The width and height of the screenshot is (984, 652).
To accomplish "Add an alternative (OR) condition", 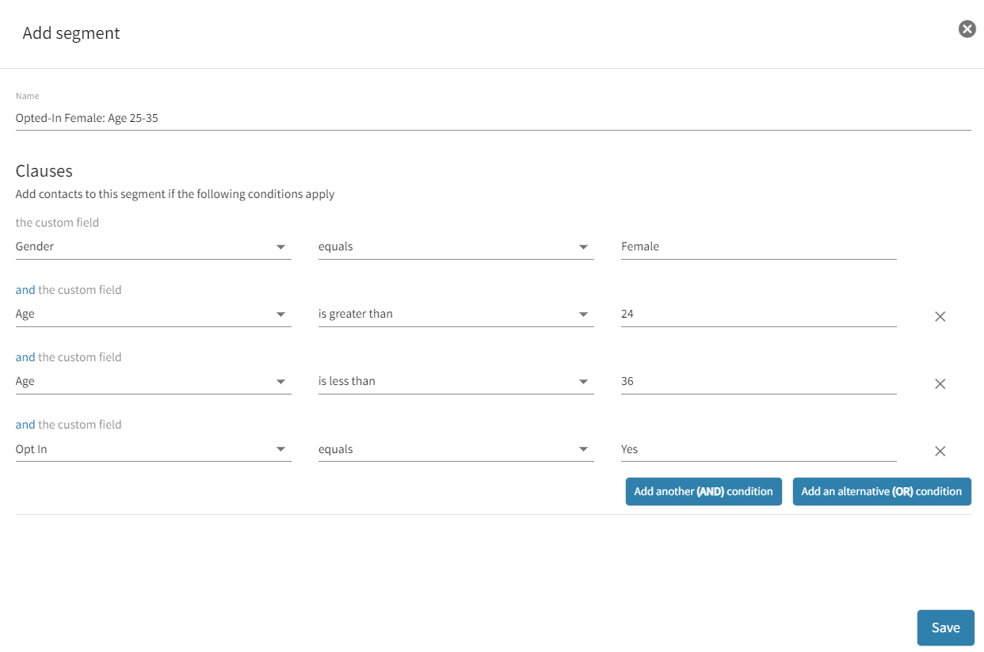I will coord(881,492).
